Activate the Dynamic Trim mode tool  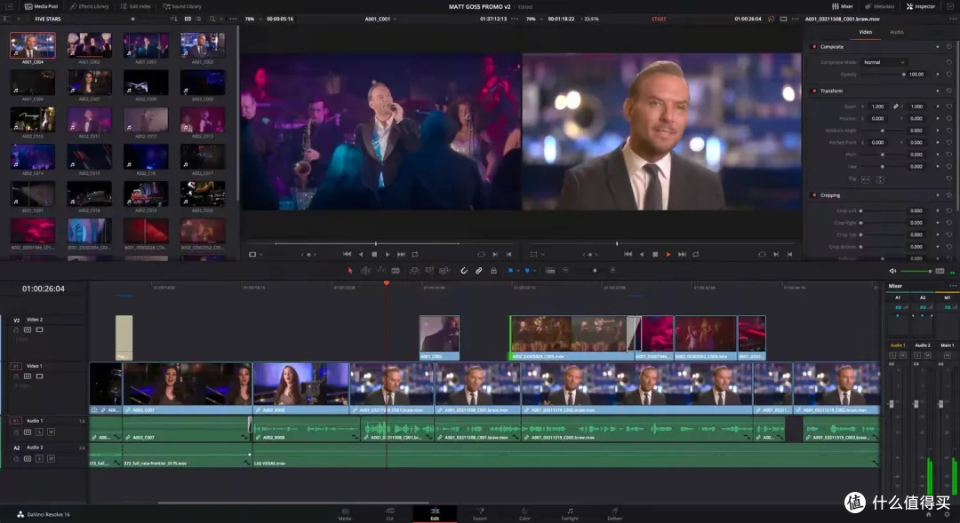tap(380, 270)
